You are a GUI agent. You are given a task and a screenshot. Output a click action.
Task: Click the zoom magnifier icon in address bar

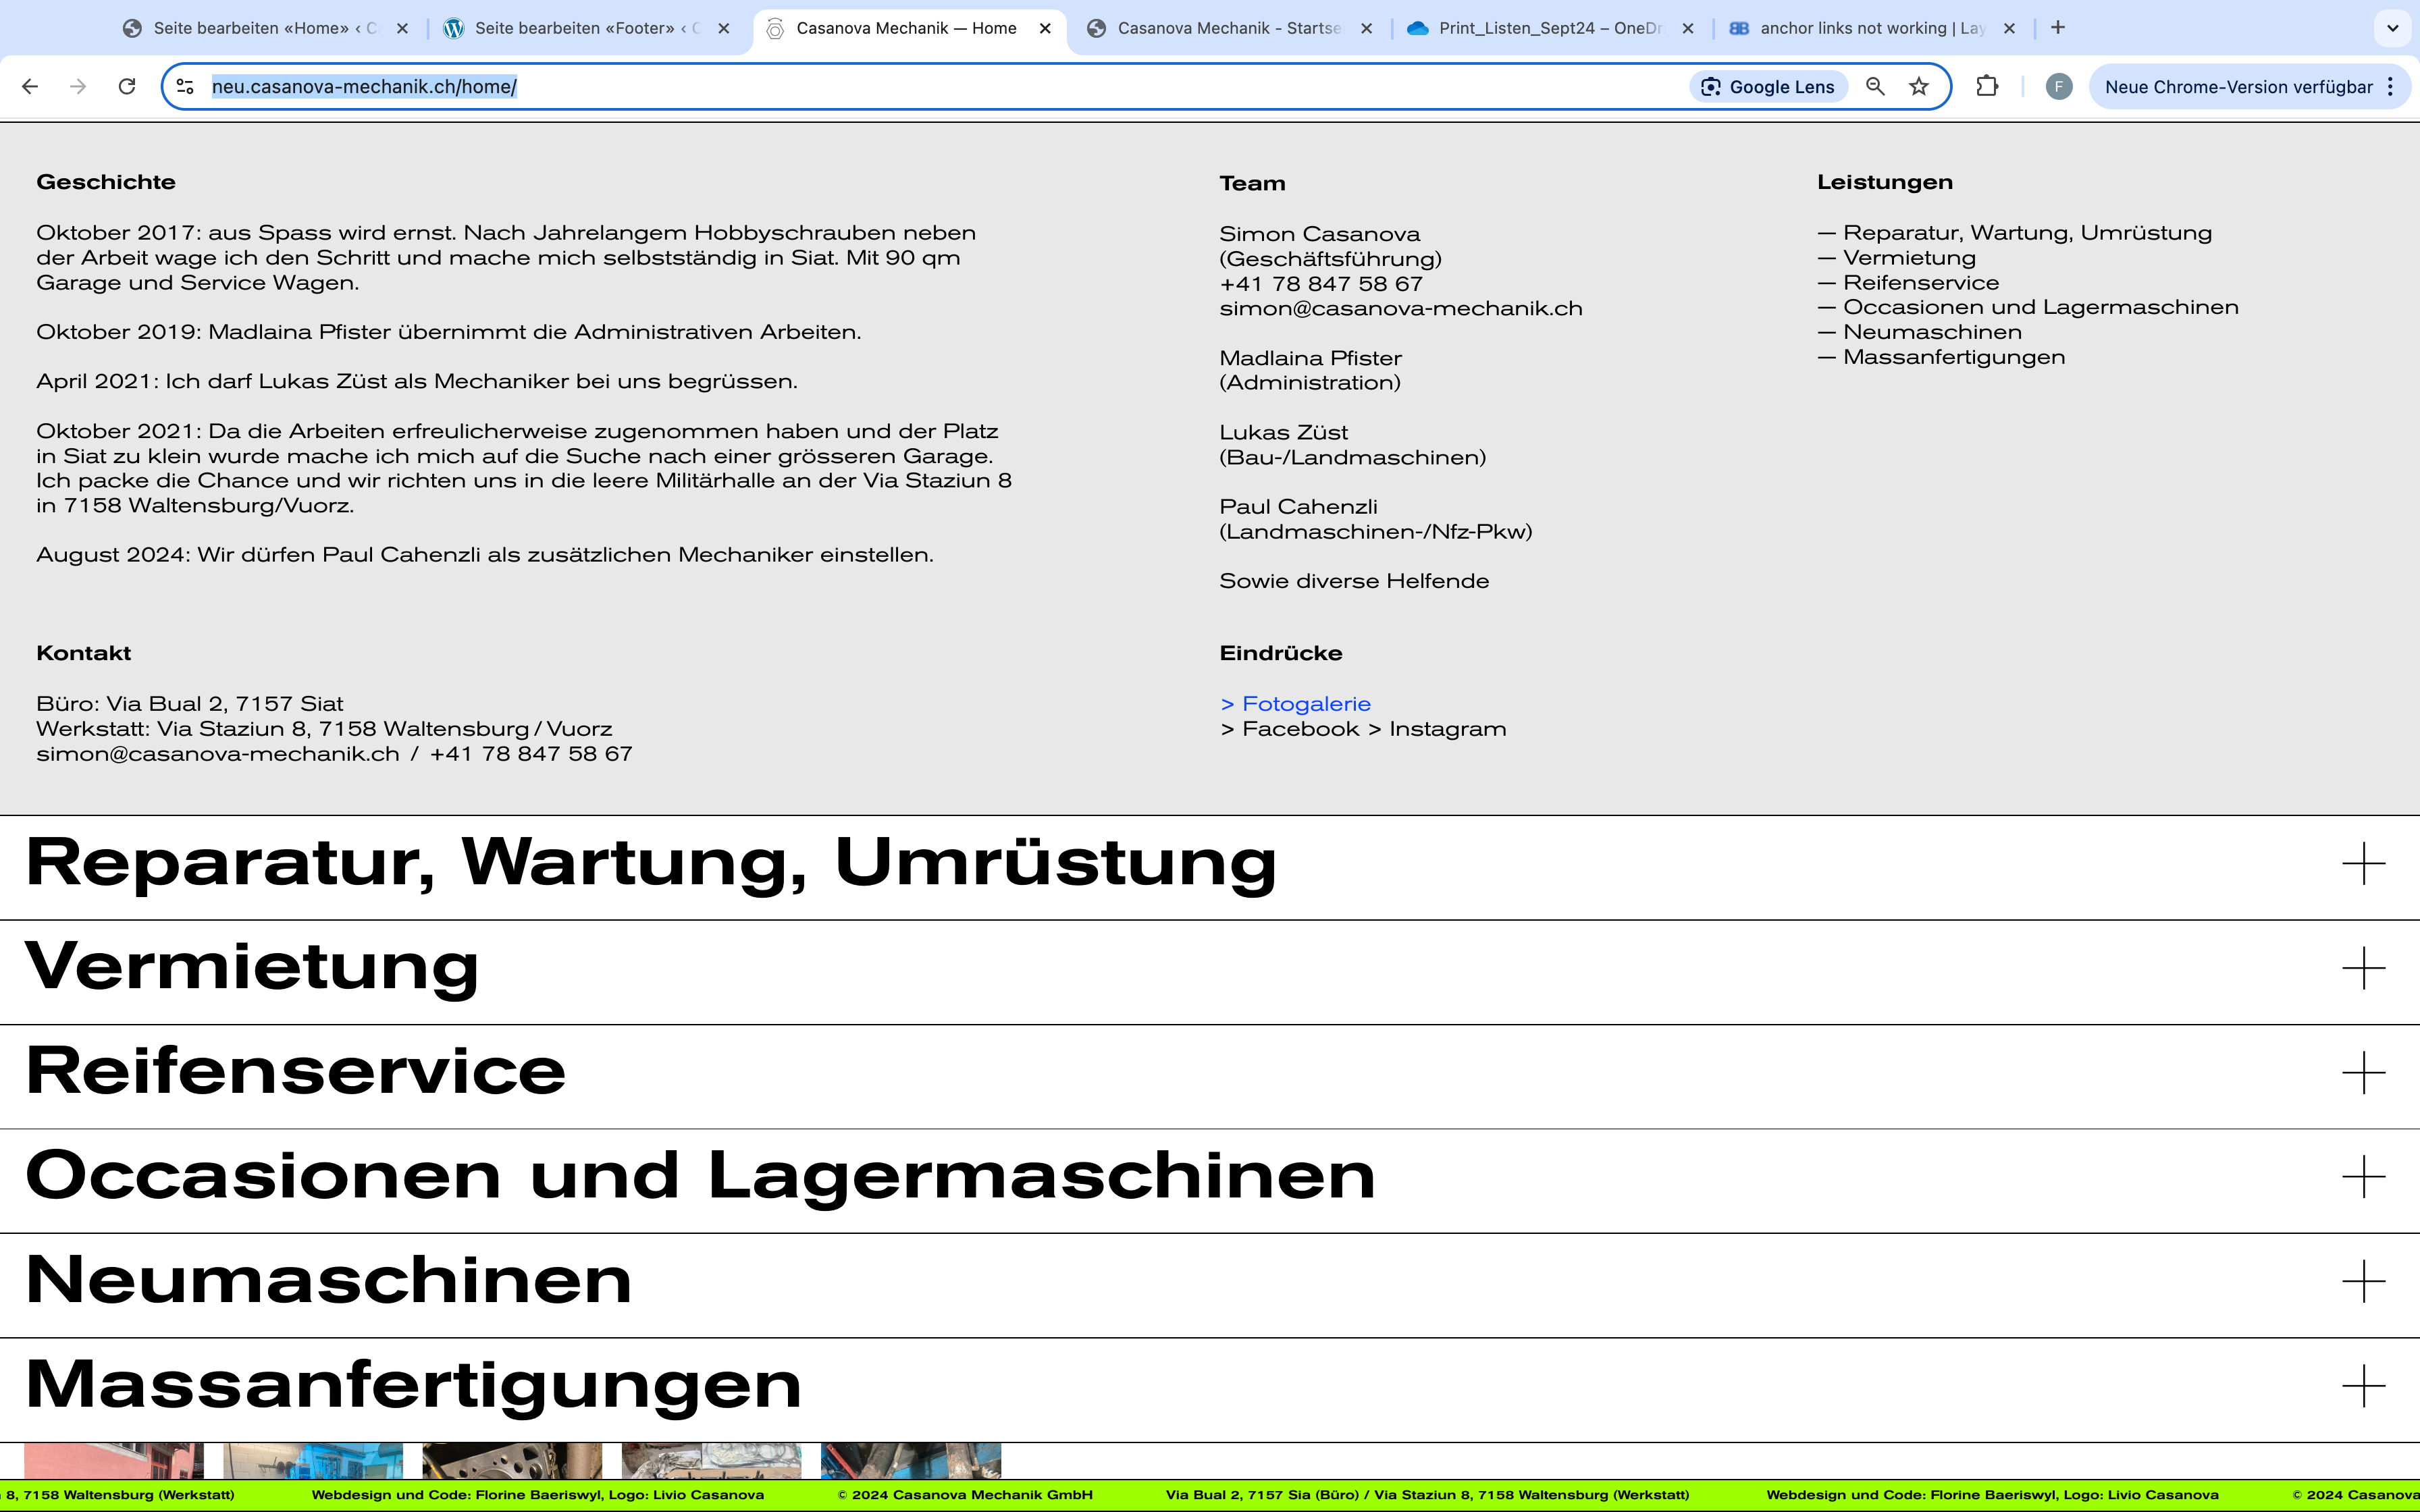pyautogui.click(x=1875, y=87)
